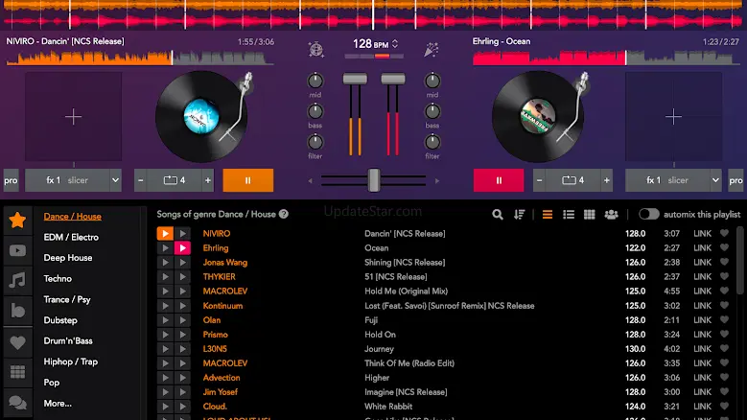Open the music note library icon

[x=17, y=280]
